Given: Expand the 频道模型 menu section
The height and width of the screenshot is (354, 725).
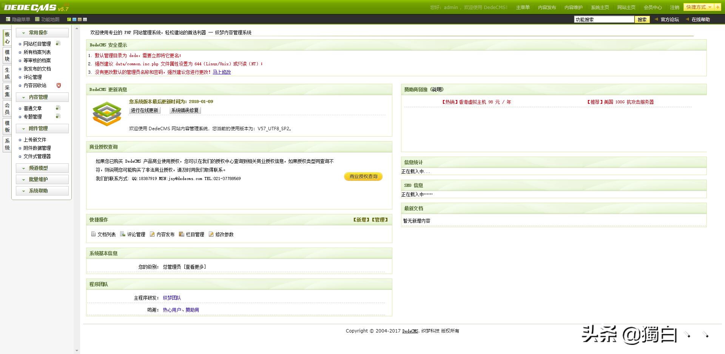Looking at the screenshot, I should [x=42, y=168].
